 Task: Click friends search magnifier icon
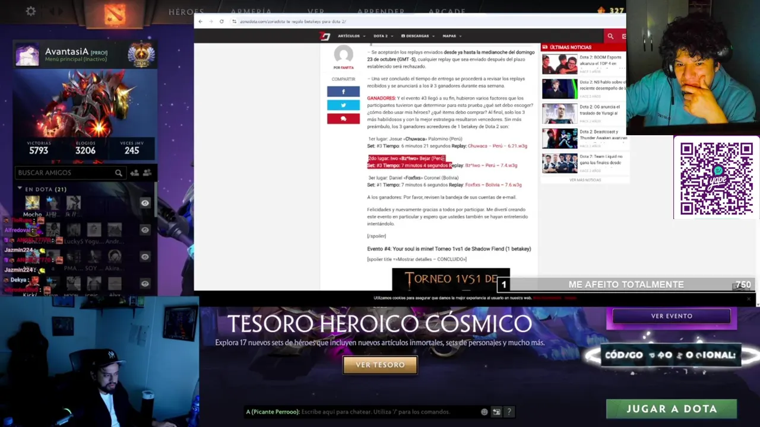[x=119, y=173]
